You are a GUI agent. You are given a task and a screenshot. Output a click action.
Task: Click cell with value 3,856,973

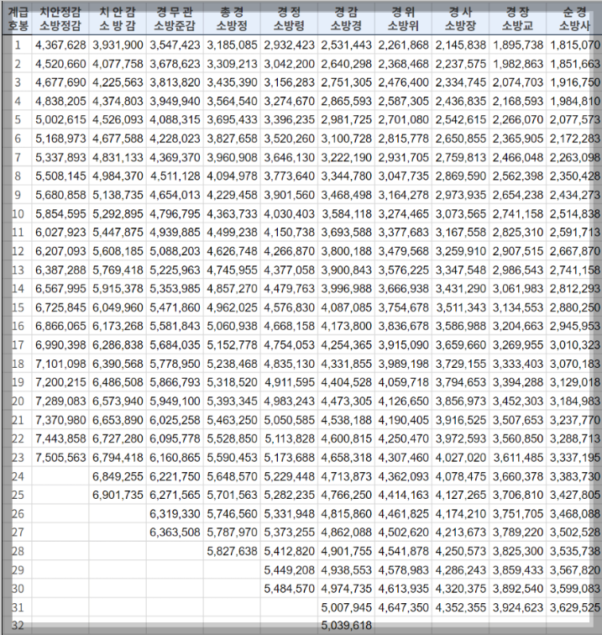pyautogui.click(x=460, y=401)
